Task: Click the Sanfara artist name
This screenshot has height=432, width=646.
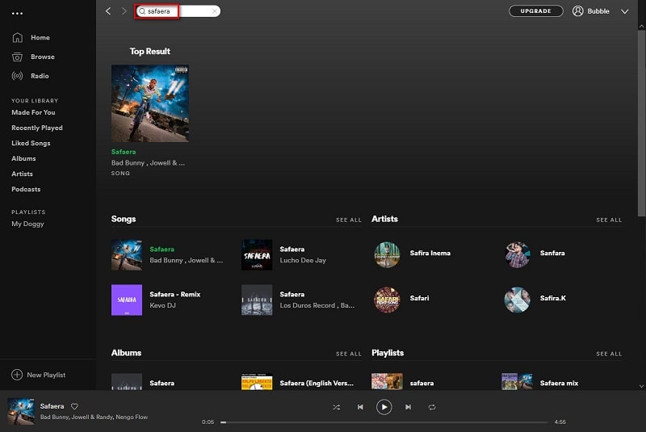Action: (552, 253)
